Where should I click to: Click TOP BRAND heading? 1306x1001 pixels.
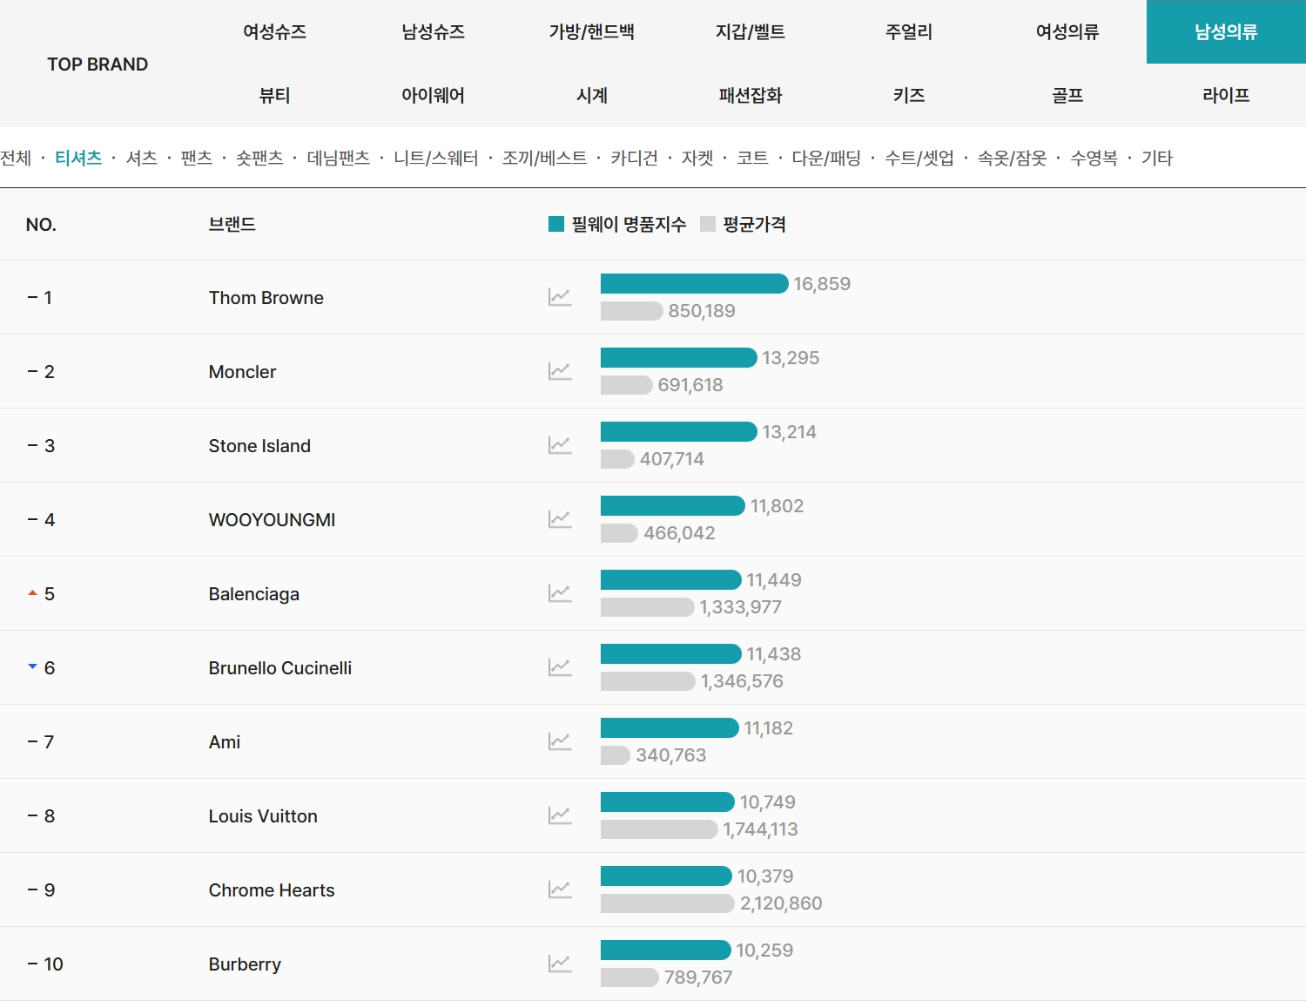coord(98,64)
